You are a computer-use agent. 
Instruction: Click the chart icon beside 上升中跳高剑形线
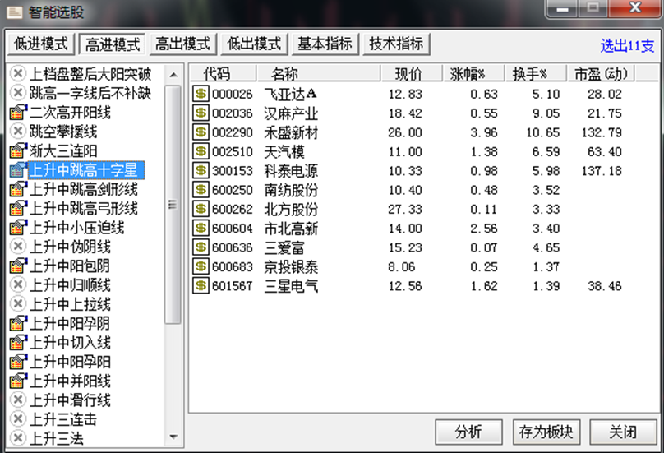[x=18, y=189]
